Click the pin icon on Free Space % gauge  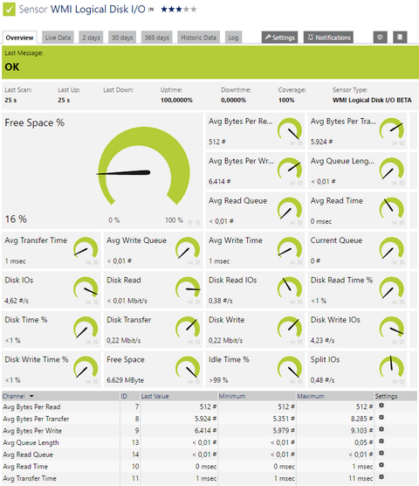pyautogui.click(x=190, y=222)
